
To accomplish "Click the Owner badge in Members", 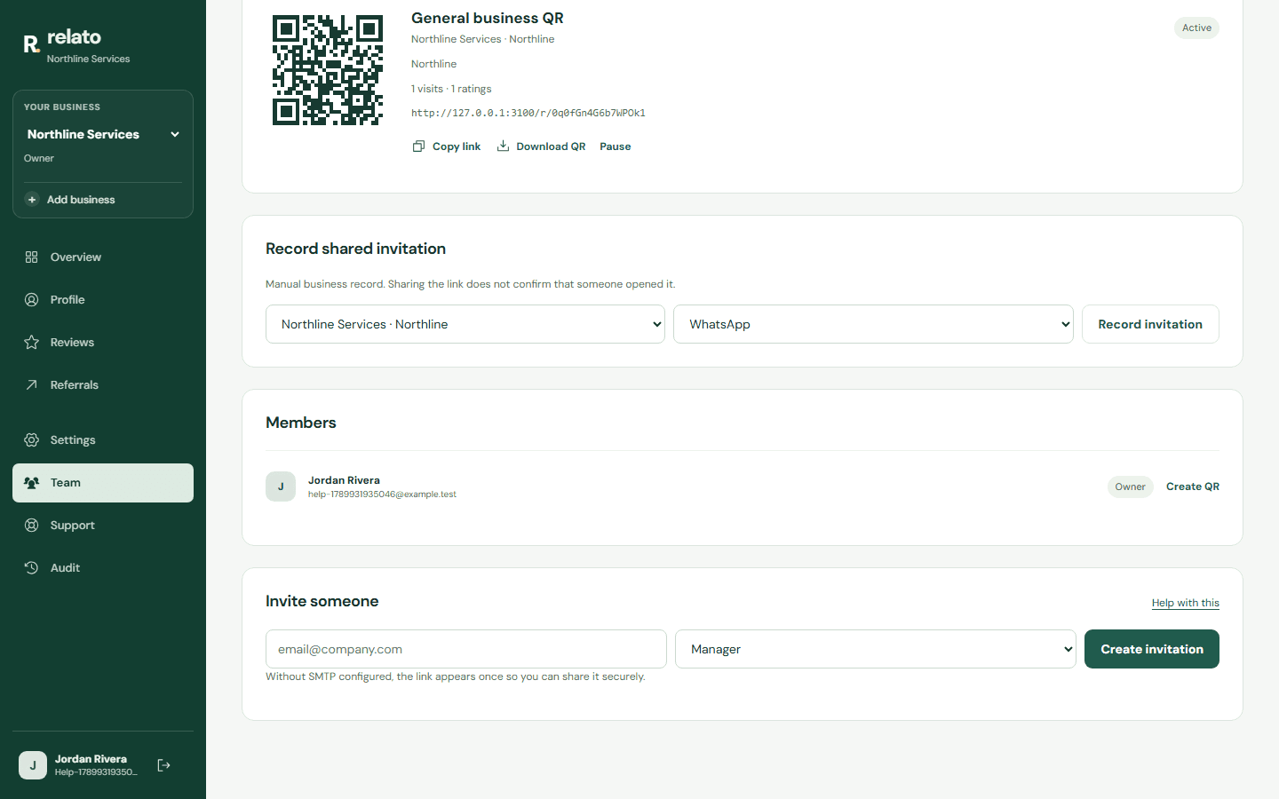I will (1130, 487).
